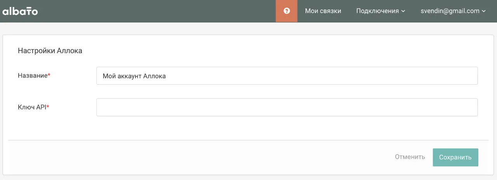497x180 pixels.
Task: Click the Отменить button
Action: pyautogui.click(x=410, y=157)
